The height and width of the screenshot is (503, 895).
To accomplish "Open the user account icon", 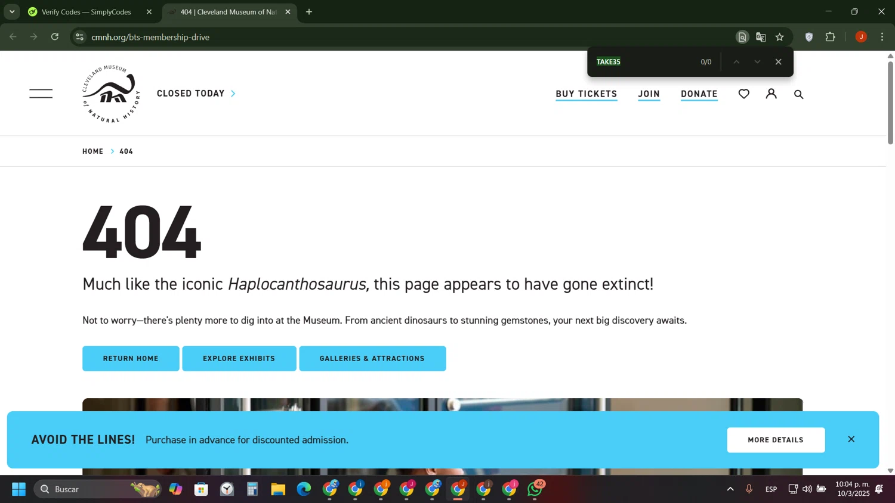I will coord(771,94).
